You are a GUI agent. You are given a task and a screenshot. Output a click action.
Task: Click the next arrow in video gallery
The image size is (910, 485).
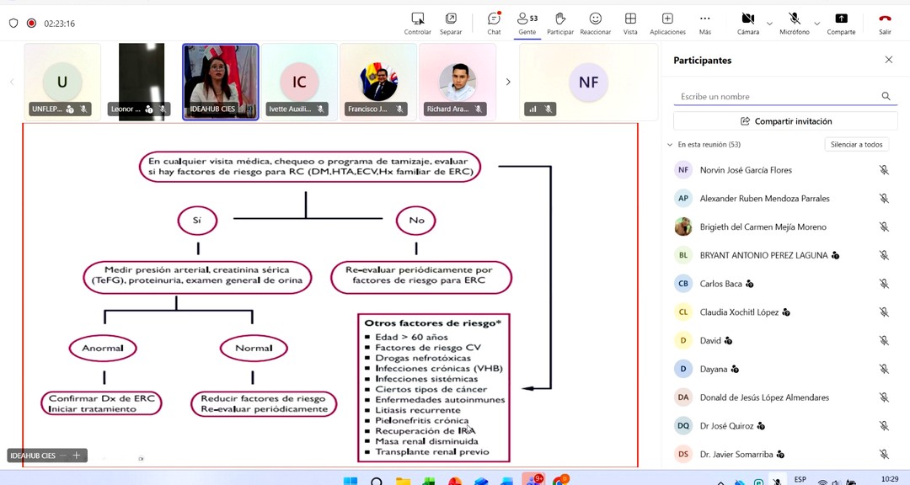(x=507, y=82)
